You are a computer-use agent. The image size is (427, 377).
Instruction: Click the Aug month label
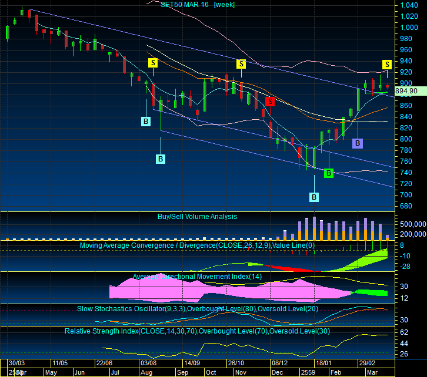pyautogui.click(x=146, y=372)
